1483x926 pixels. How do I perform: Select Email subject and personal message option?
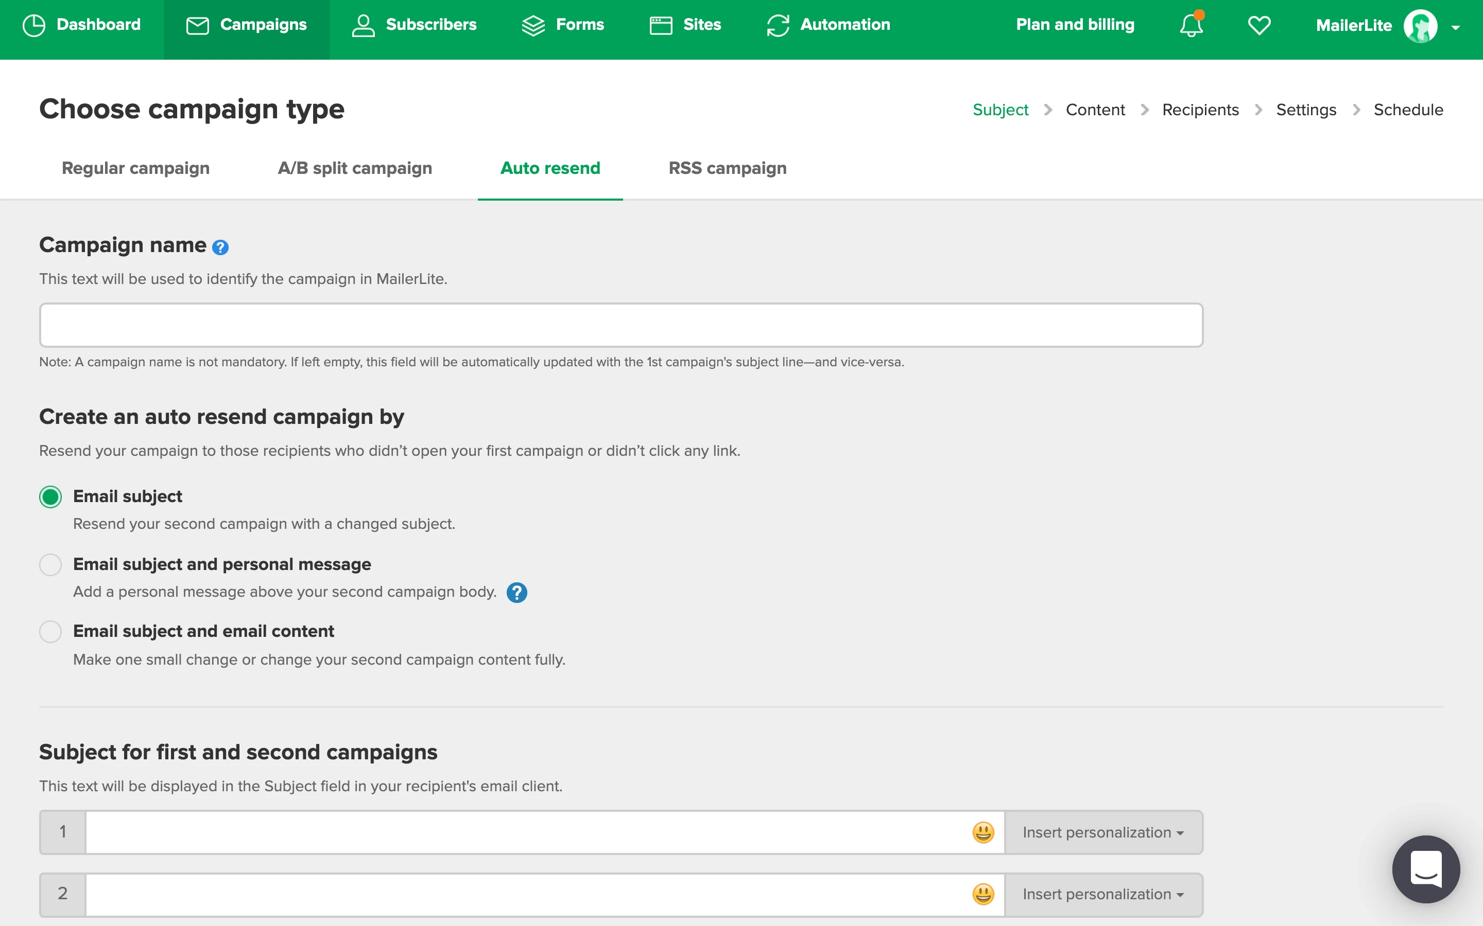click(50, 565)
